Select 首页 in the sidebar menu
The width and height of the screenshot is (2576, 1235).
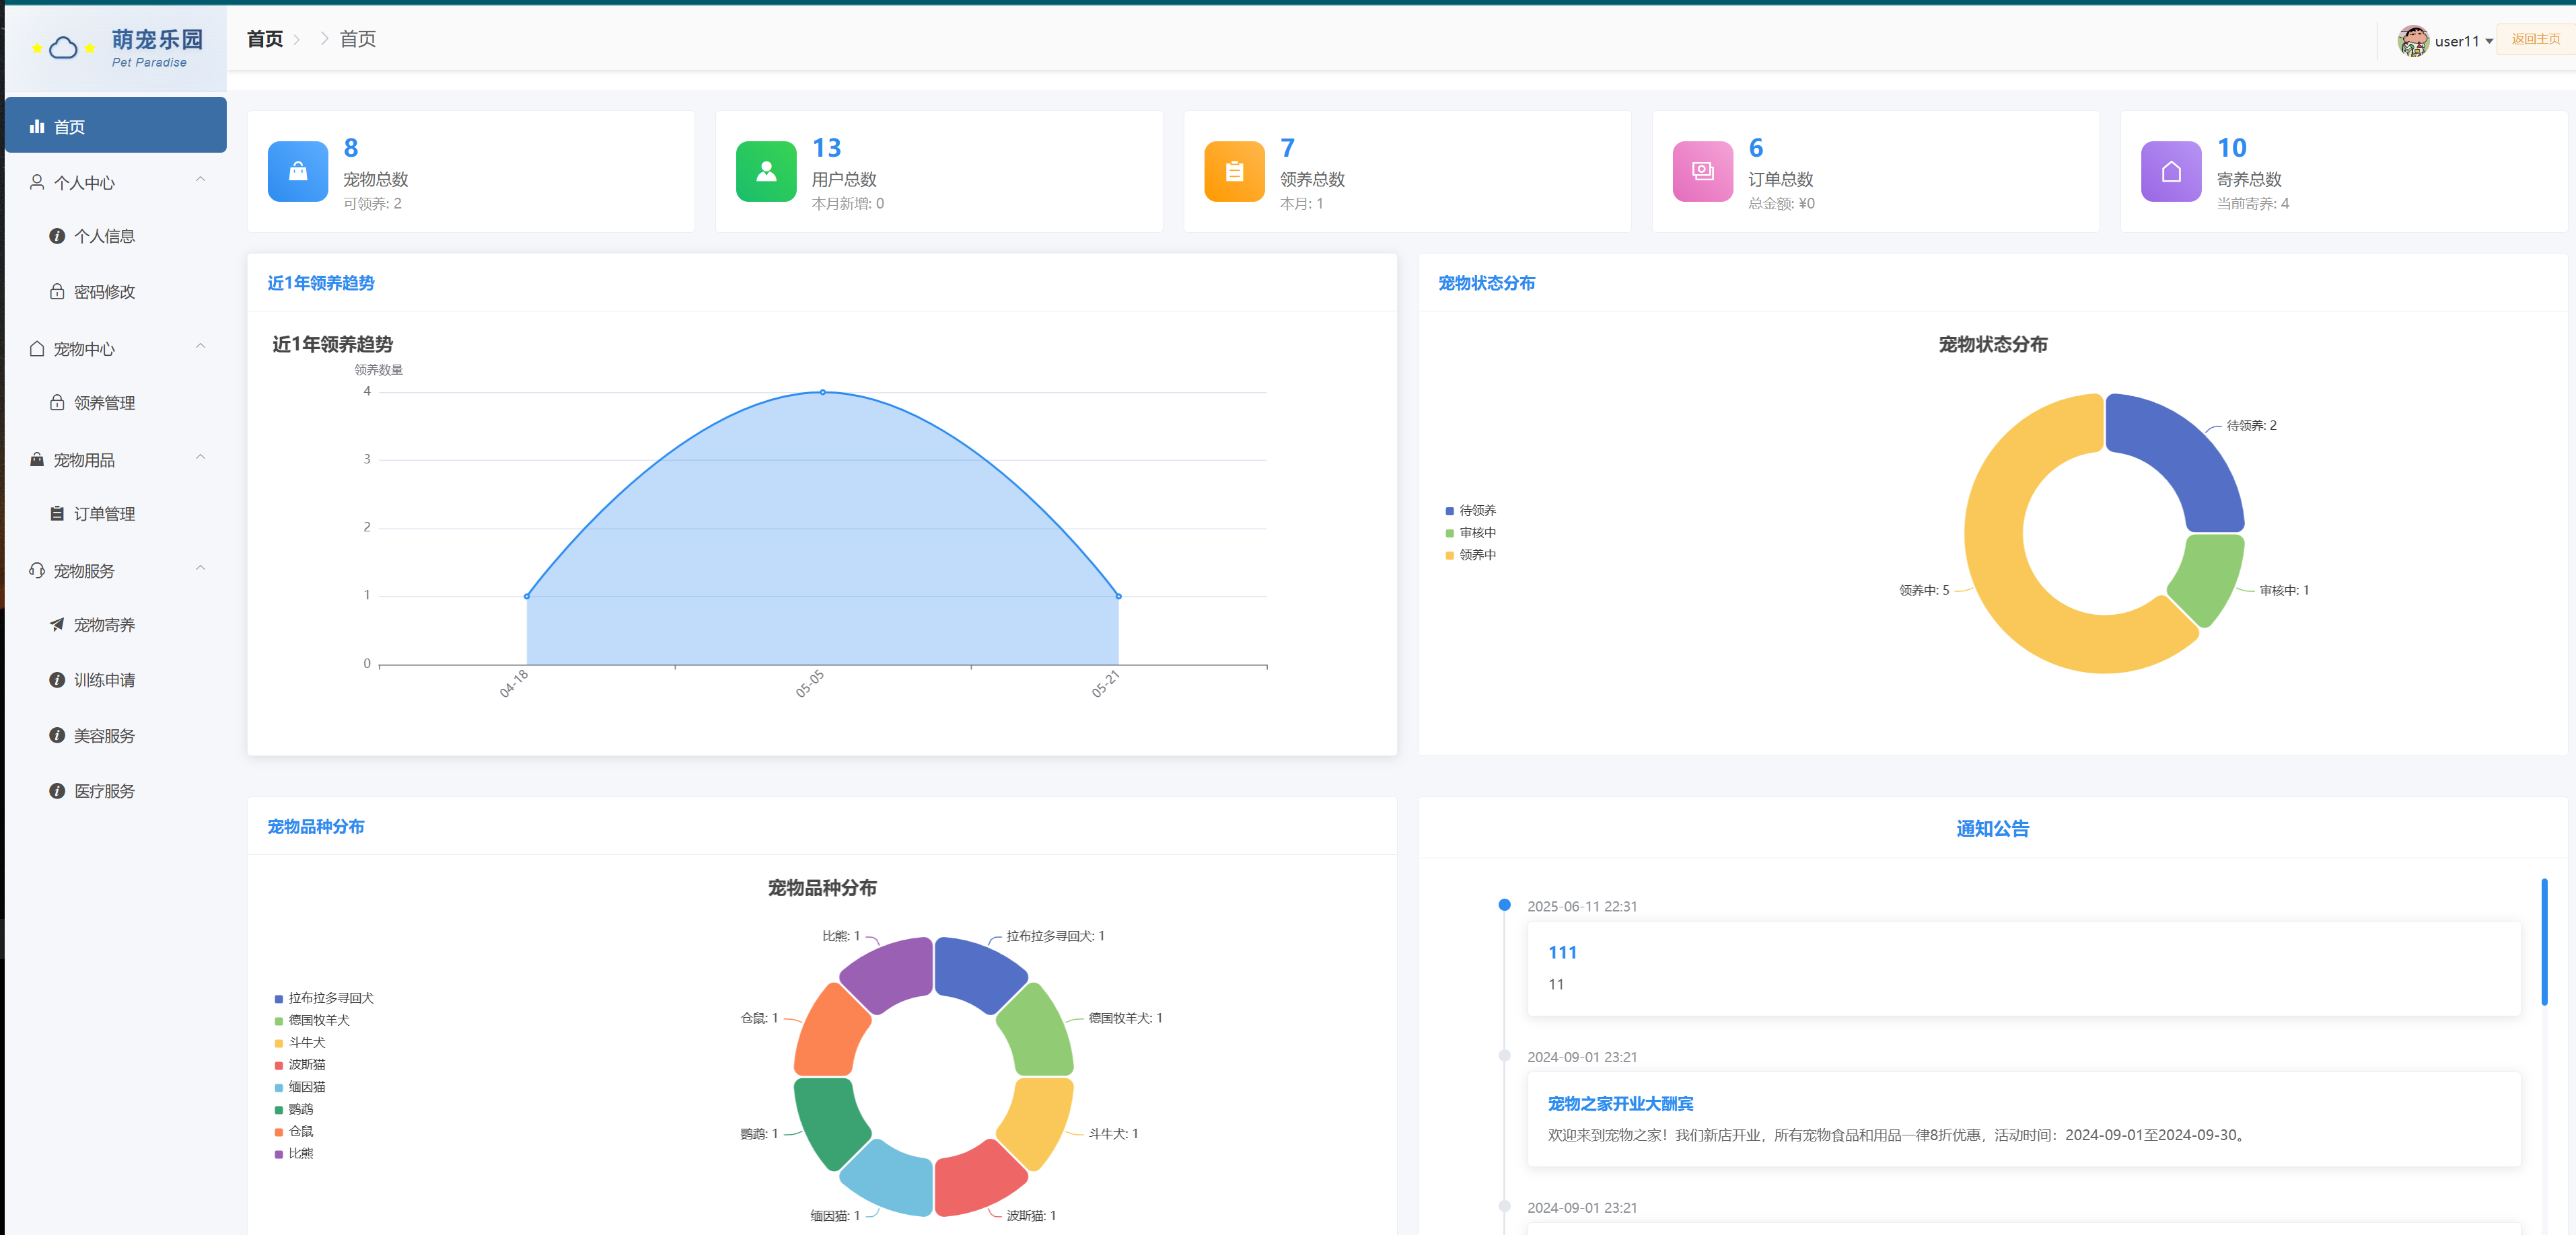(116, 126)
